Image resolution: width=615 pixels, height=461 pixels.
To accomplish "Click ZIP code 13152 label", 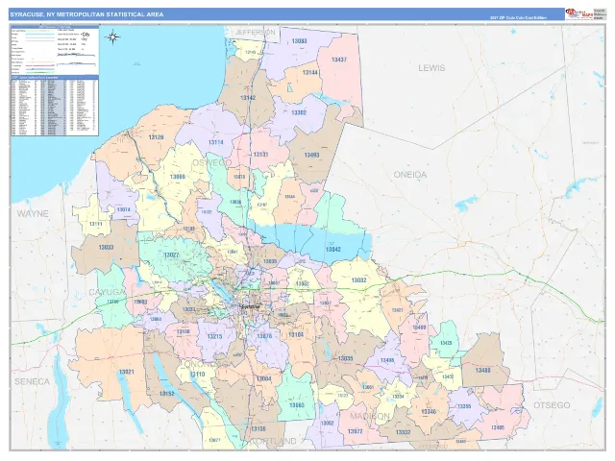I will [x=166, y=394].
